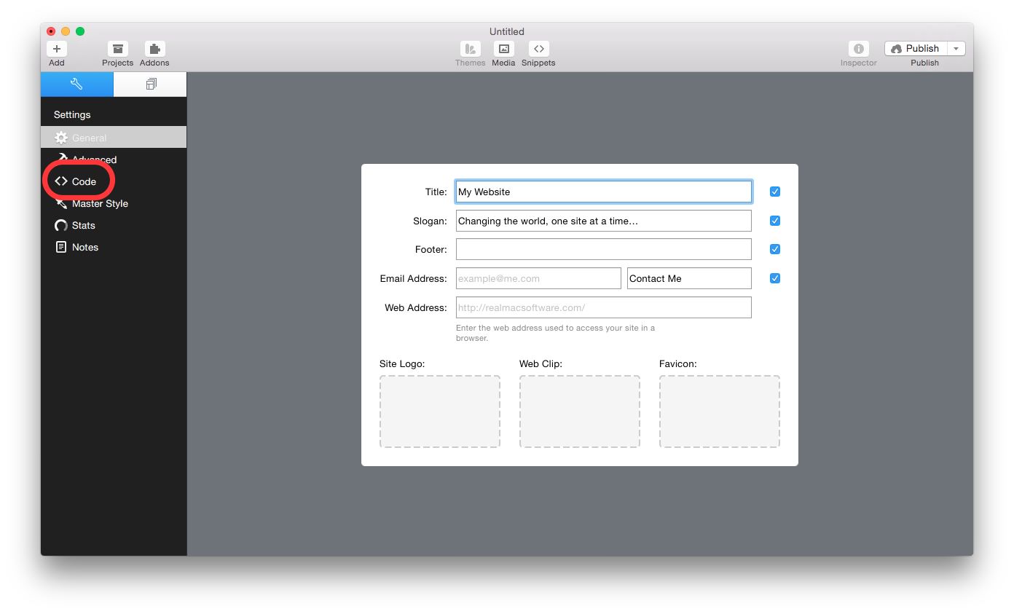This screenshot has height=614, width=1014.
Task: Minimize the window with the yellow button
Action: tap(66, 31)
